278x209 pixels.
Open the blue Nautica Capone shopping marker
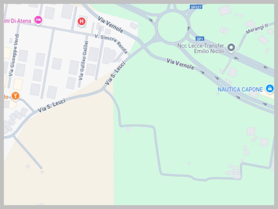[270, 88]
